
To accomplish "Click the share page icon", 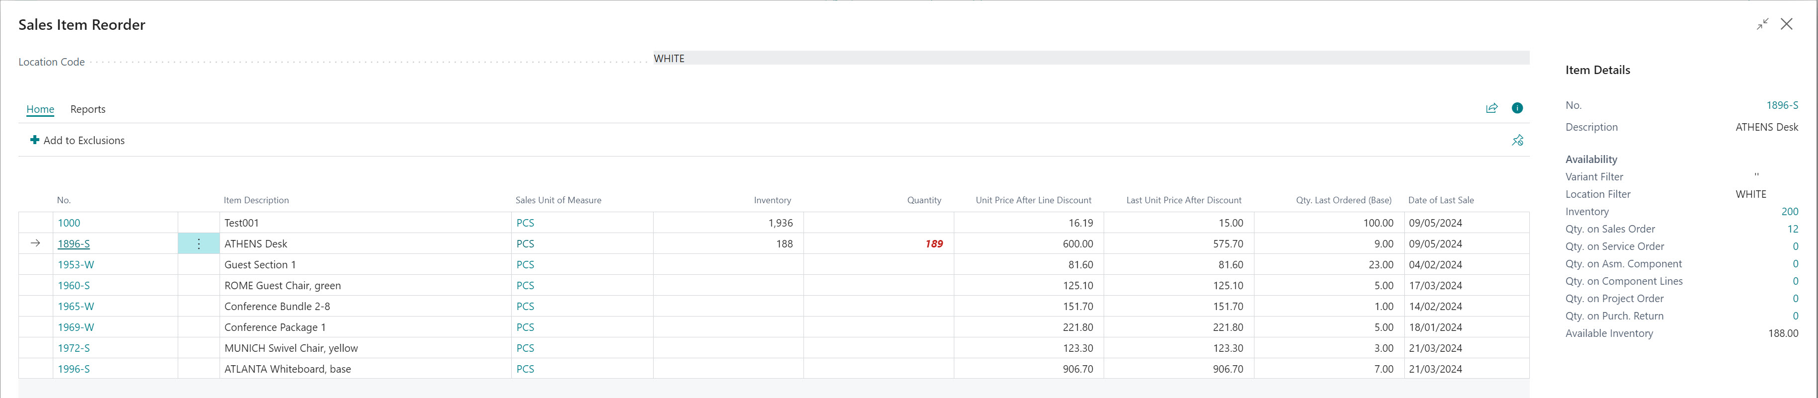I will coord(1491,108).
